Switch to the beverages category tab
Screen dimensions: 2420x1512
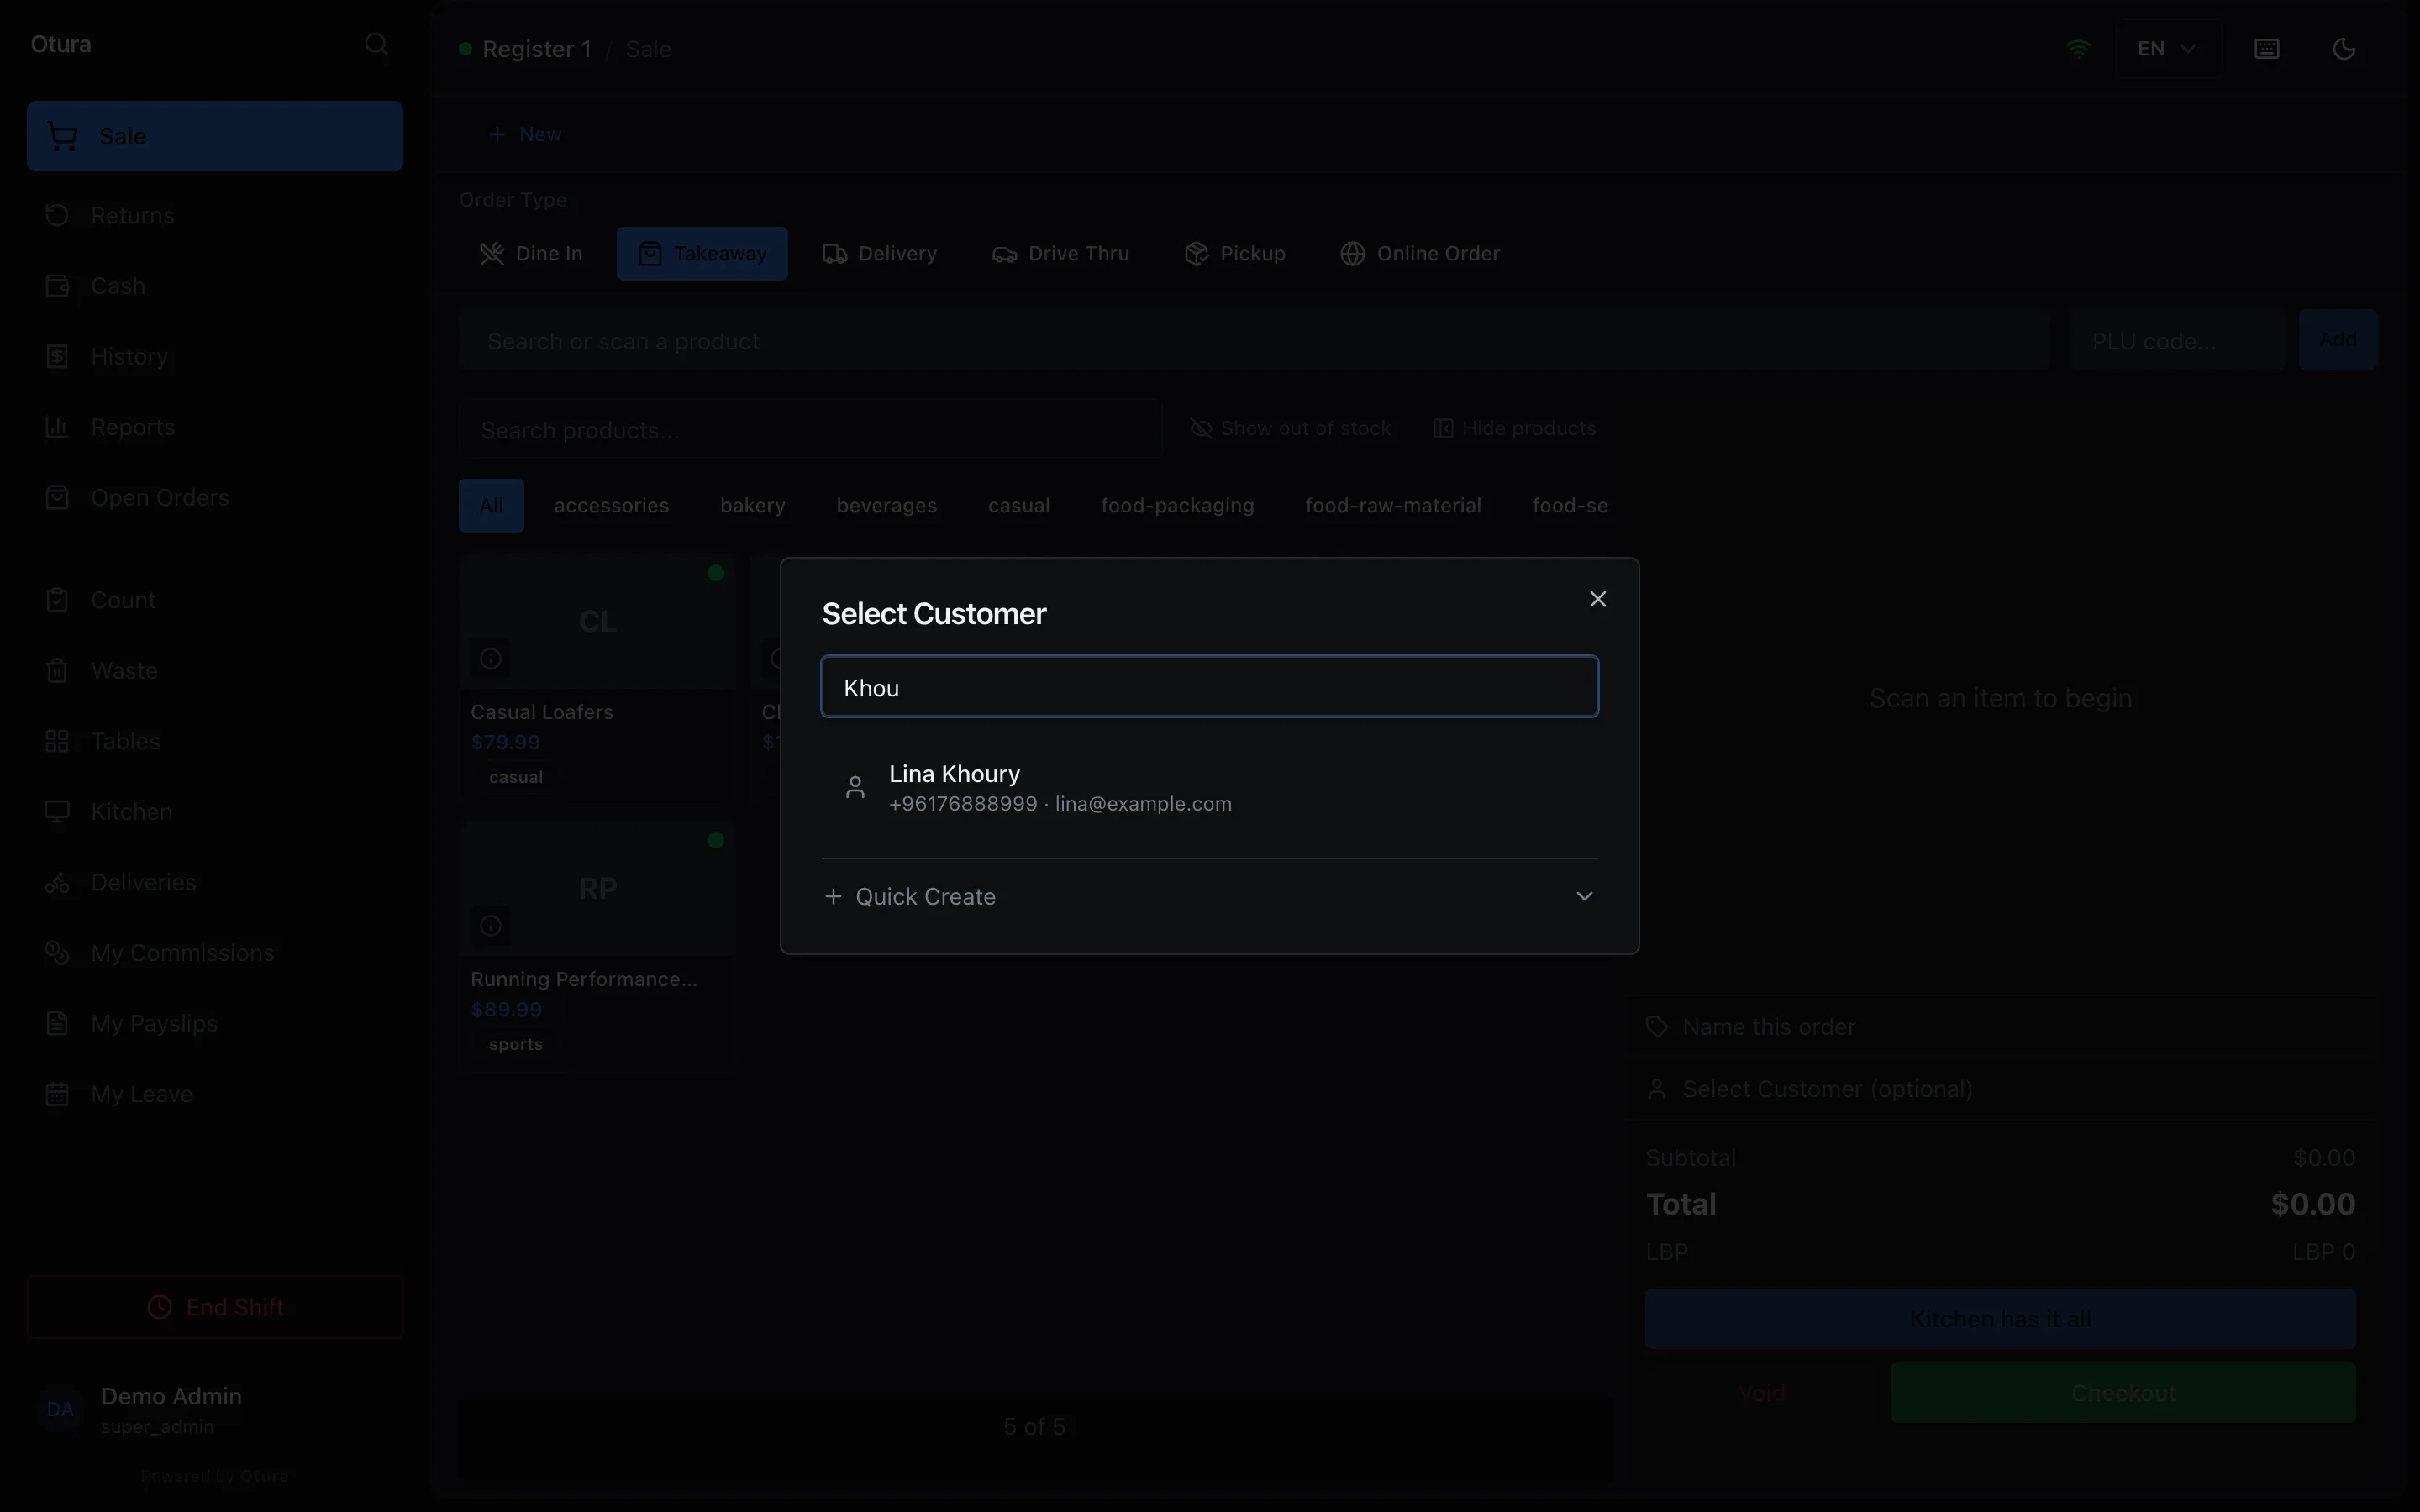(886, 505)
